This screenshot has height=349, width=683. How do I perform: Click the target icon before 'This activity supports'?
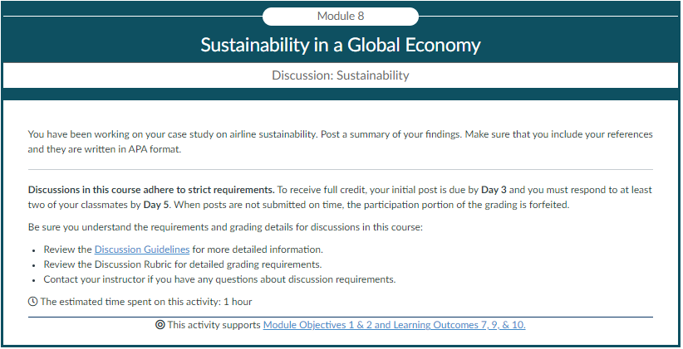click(x=160, y=325)
